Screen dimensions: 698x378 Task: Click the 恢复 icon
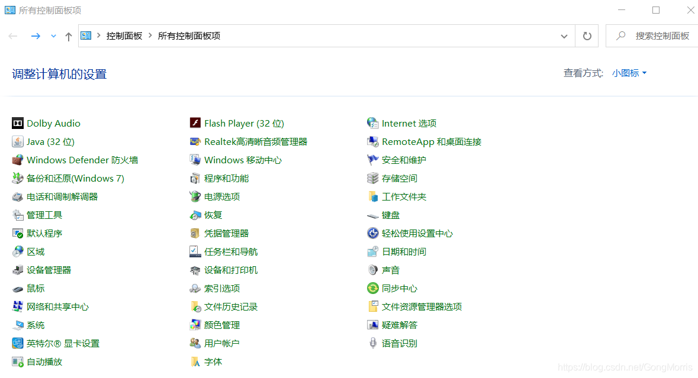click(195, 215)
